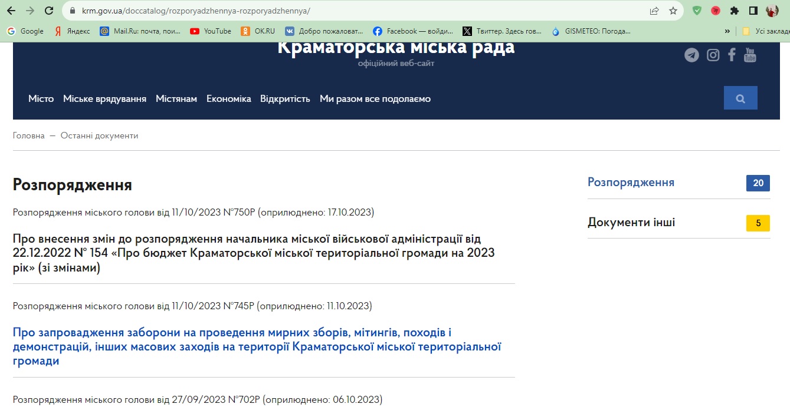Click the blue search magnifier button
This screenshot has width=790, height=407.
tap(740, 98)
